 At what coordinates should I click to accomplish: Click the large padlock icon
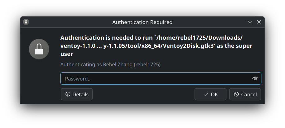pyautogui.click(x=39, y=49)
